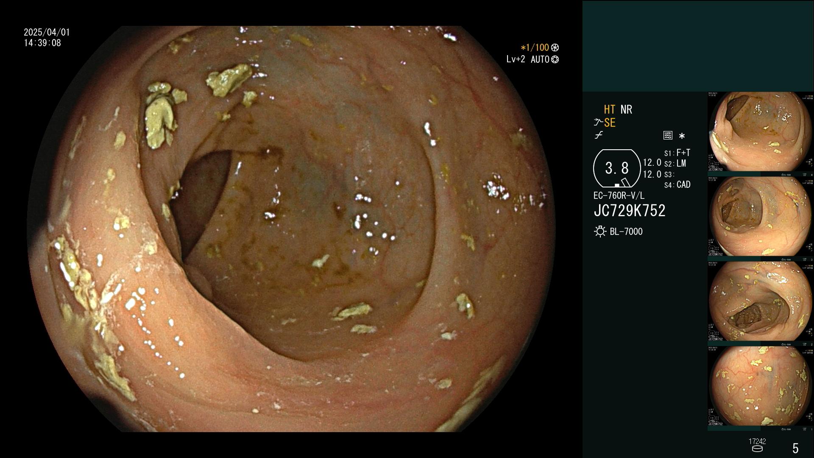
Task: Click the light source lamp icon
Action: tap(600, 232)
